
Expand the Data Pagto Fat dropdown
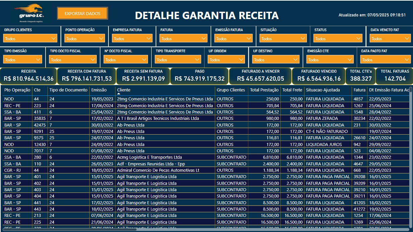[x=386, y=60]
